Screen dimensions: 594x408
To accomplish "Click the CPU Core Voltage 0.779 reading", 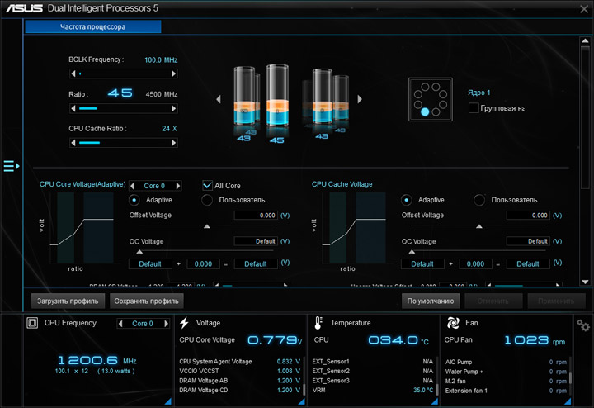I will tap(275, 340).
